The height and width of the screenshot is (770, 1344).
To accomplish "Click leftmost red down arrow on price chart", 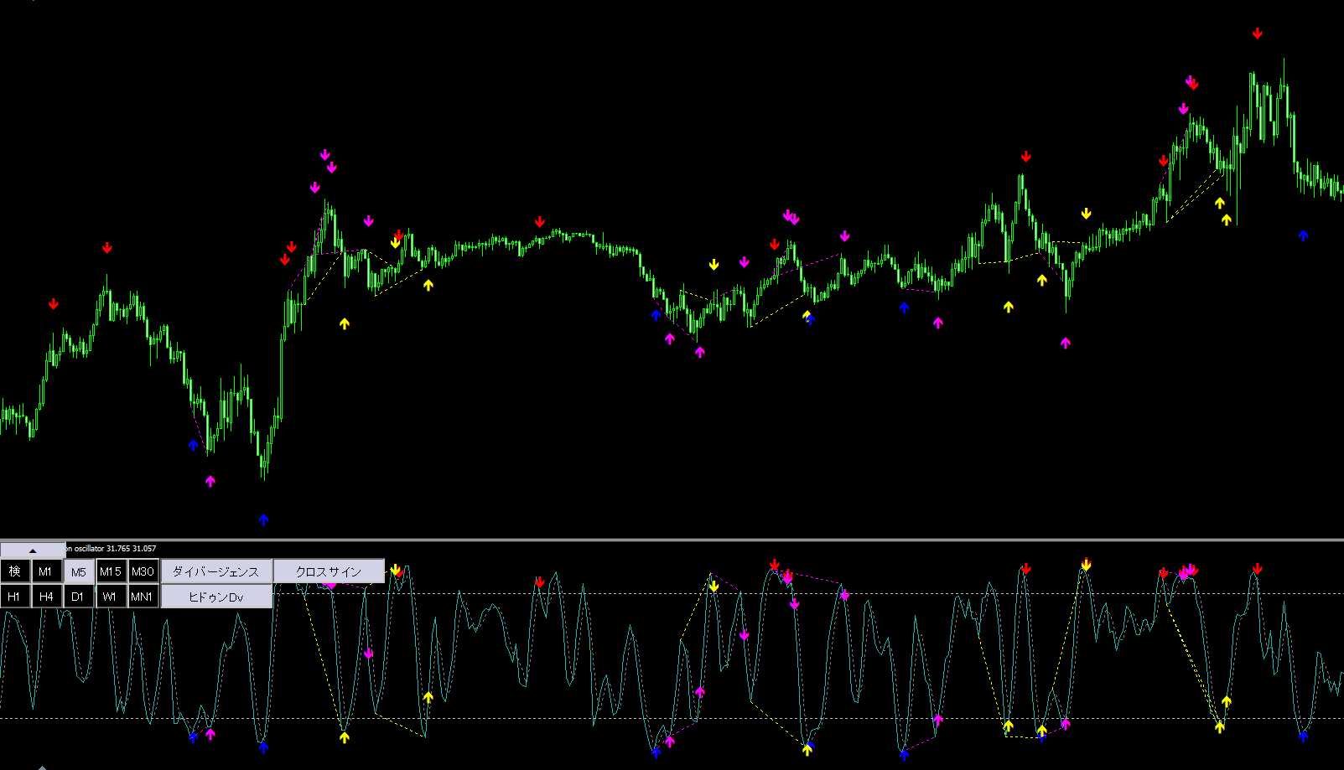I will pos(54,304).
